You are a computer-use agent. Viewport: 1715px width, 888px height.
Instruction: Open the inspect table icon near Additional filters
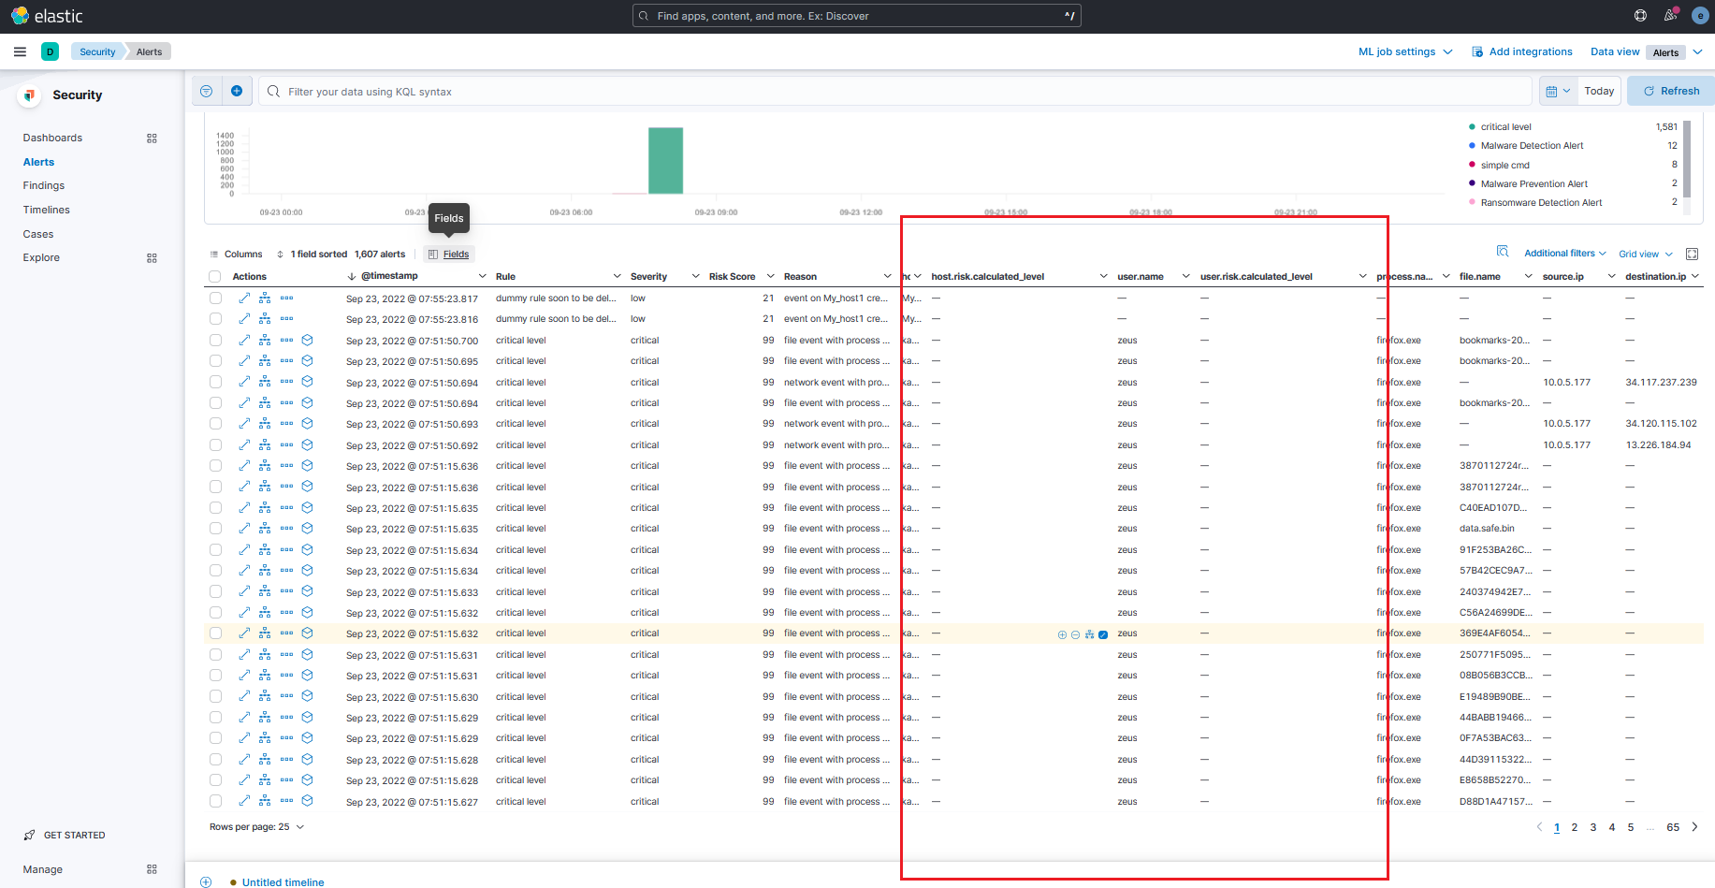[1503, 252]
